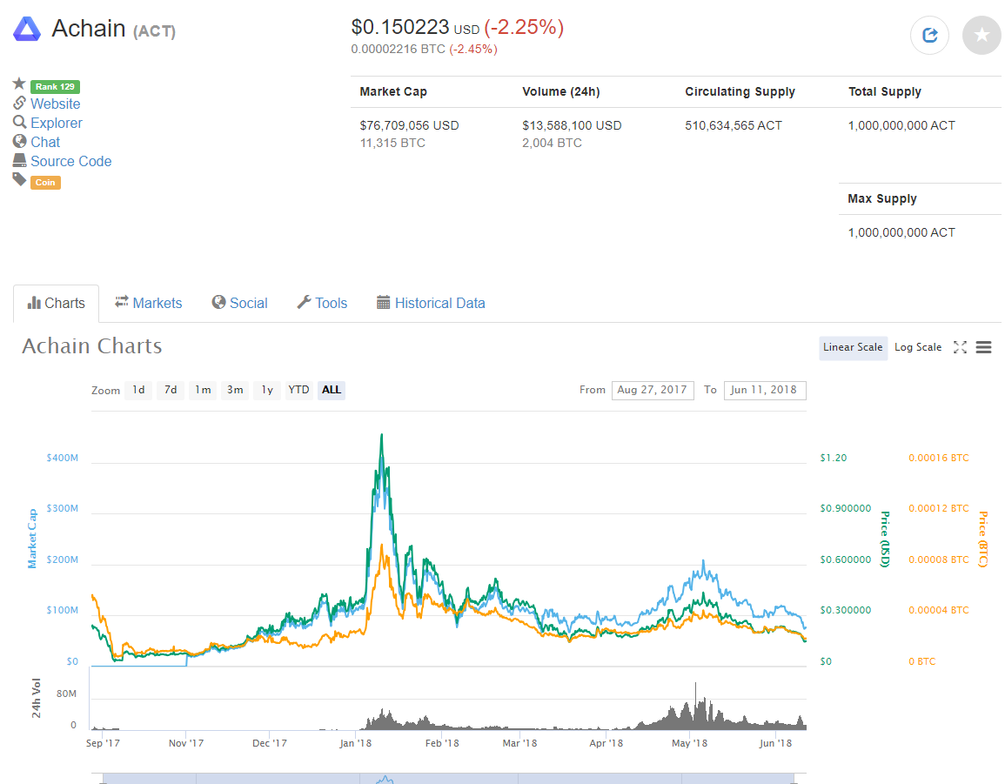The image size is (1005, 784).
Task: Click the Rank 129 badge
Action: click(x=55, y=86)
